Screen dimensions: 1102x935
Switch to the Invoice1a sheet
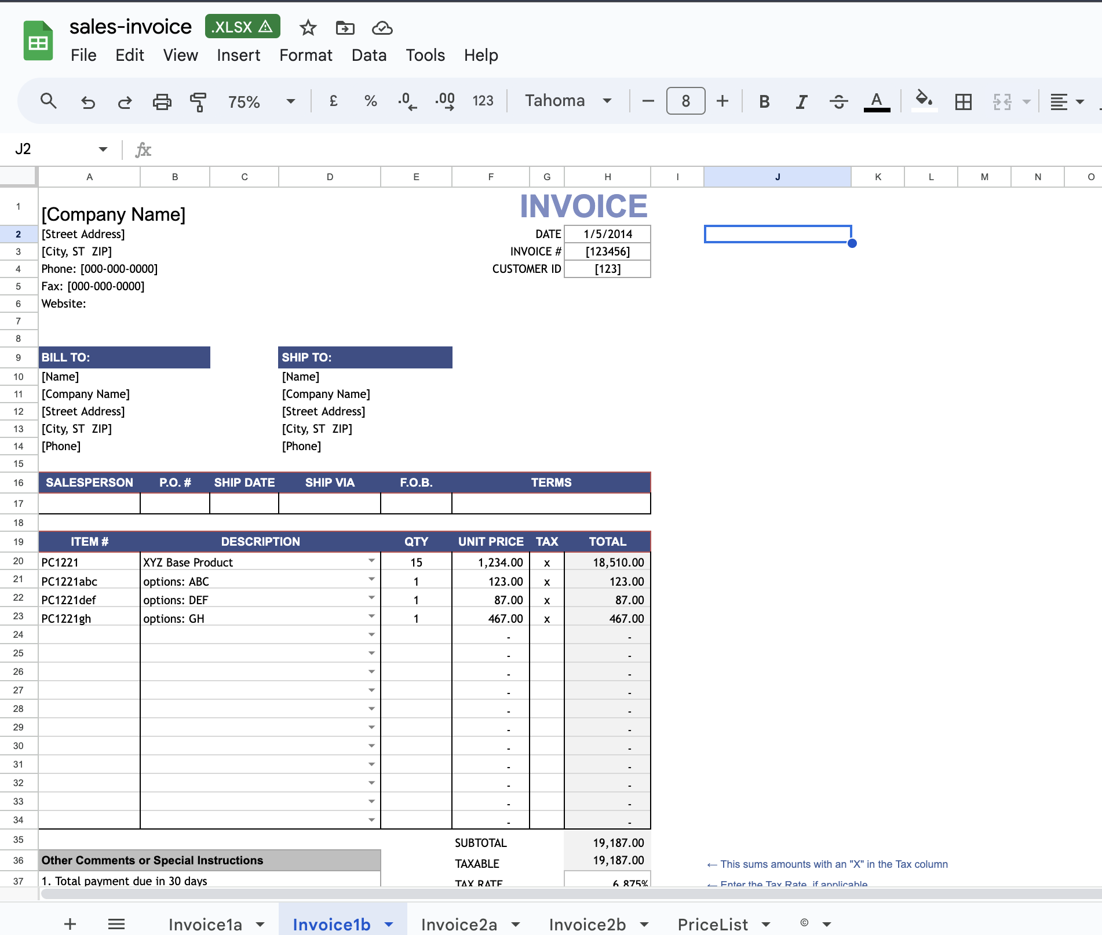pos(205,925)
